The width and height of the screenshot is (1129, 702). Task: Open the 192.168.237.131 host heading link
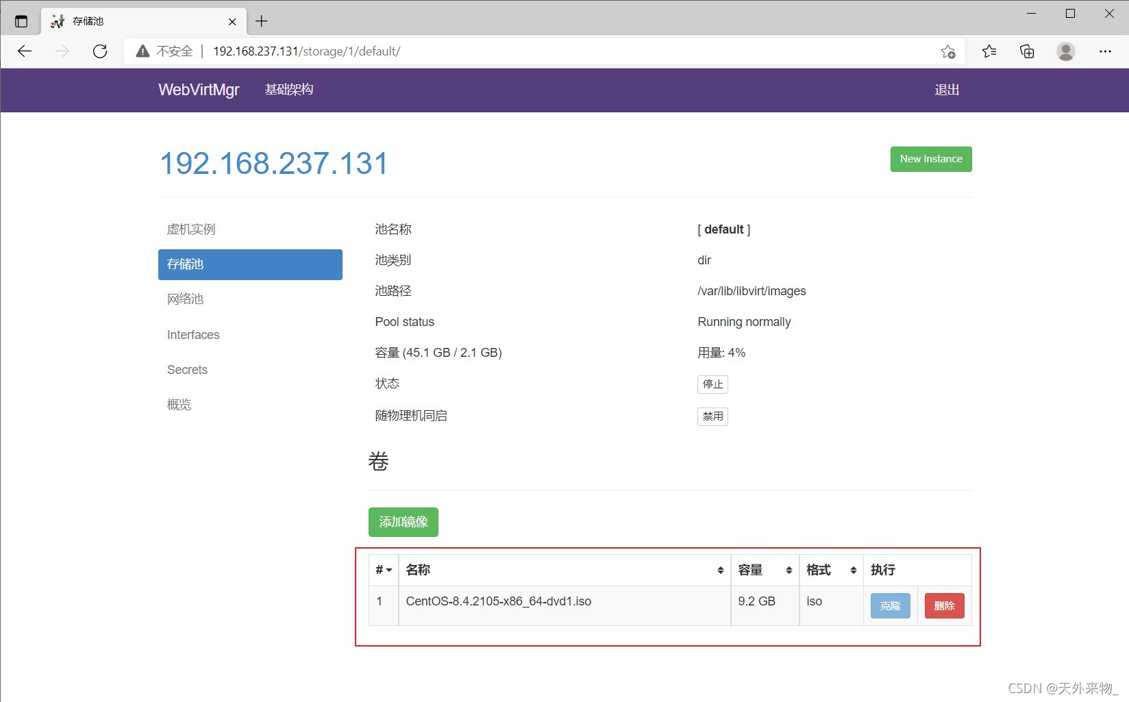coord(274,164)
